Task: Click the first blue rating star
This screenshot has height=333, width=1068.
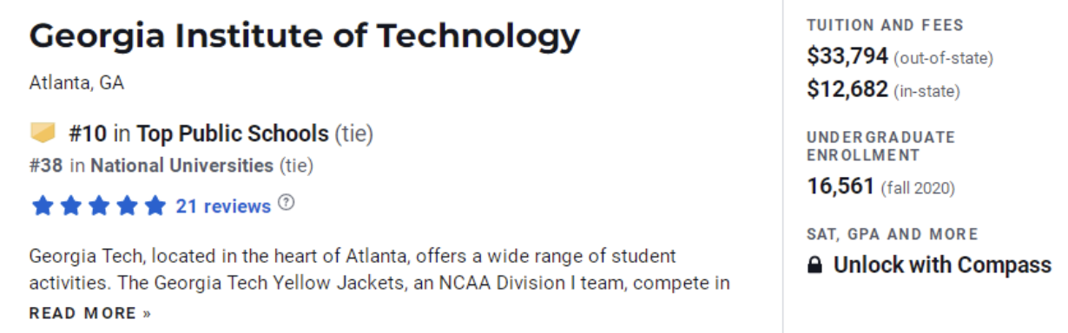Action: 42,206
